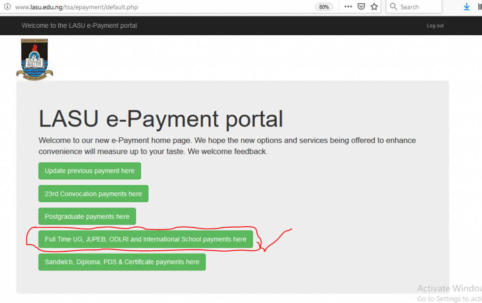Image resolution: width=482 pixels, height=303 pixels.
Task: Bookmark this page with the star icon
Action: [x=374, y=7]
